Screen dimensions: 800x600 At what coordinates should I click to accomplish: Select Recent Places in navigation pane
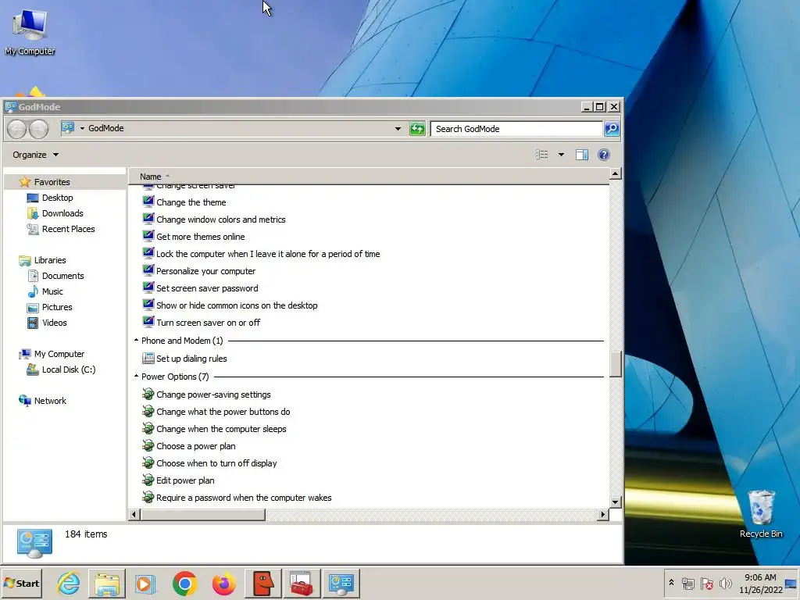[69, 229]
